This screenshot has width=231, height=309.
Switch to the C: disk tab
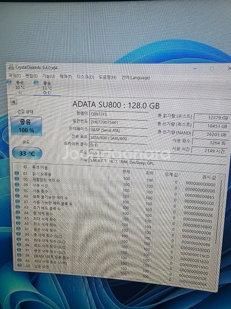coord(20,87)
